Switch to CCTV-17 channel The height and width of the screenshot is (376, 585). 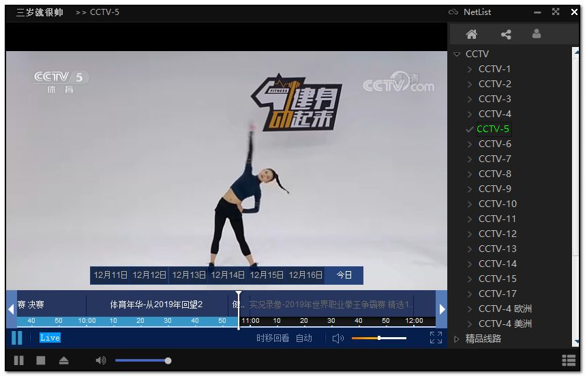click(497, 294)
